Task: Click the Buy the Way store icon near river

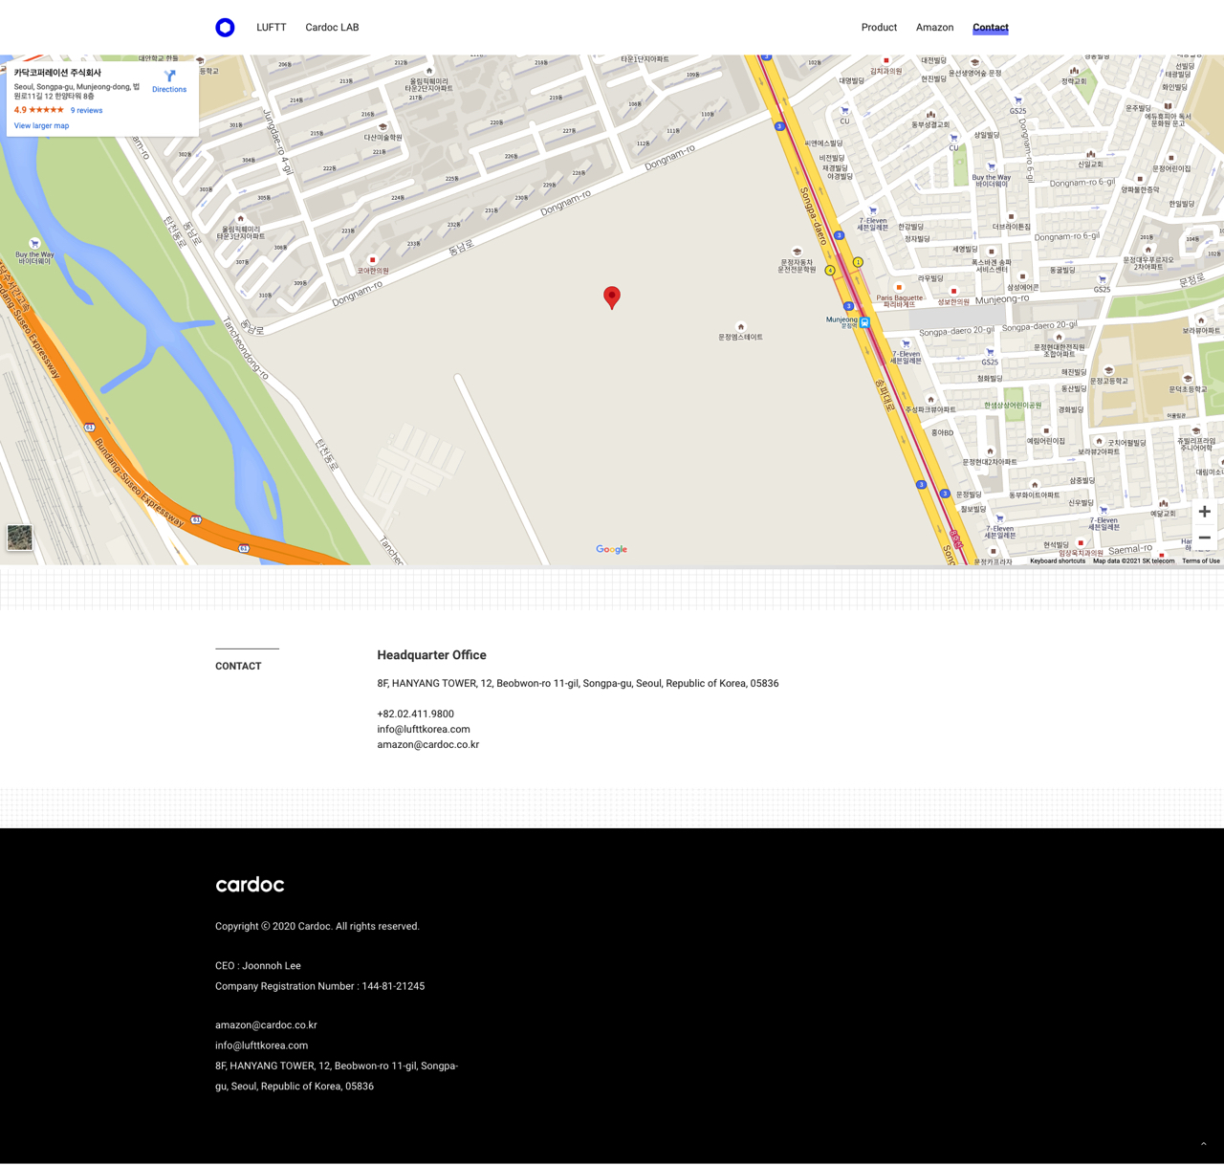Action: 34,244
